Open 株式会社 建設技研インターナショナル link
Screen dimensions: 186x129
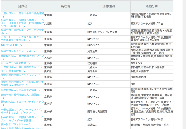(x=22, y=32)
